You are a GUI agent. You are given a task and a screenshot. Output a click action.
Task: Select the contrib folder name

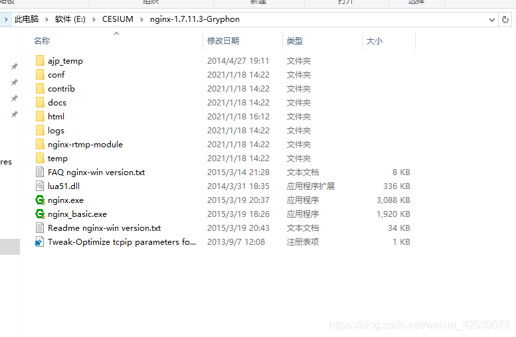(x=61, y=89)
